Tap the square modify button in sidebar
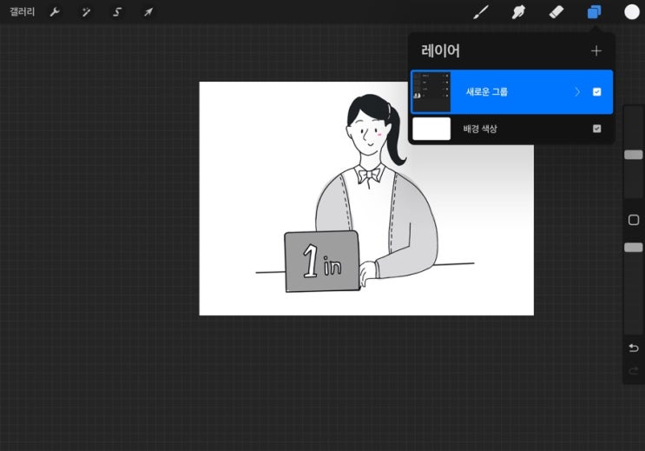This screenshot has height=451, width=645. click(634, 220)
